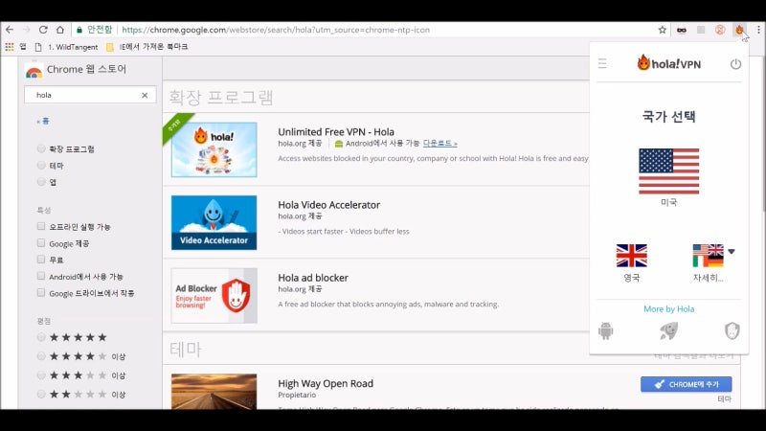The height and width of the screenshot is (431, 766).
Task: Click the Add to Chrome button
Action: (x=686, y=384)
